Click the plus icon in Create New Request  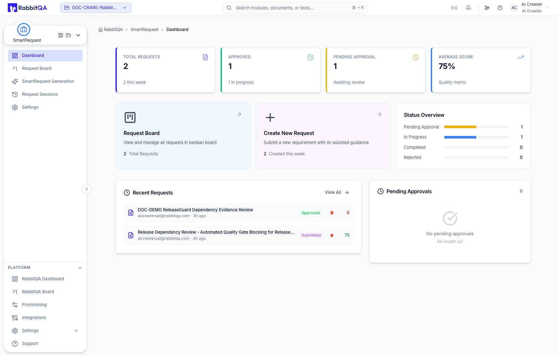pos(270,117)
